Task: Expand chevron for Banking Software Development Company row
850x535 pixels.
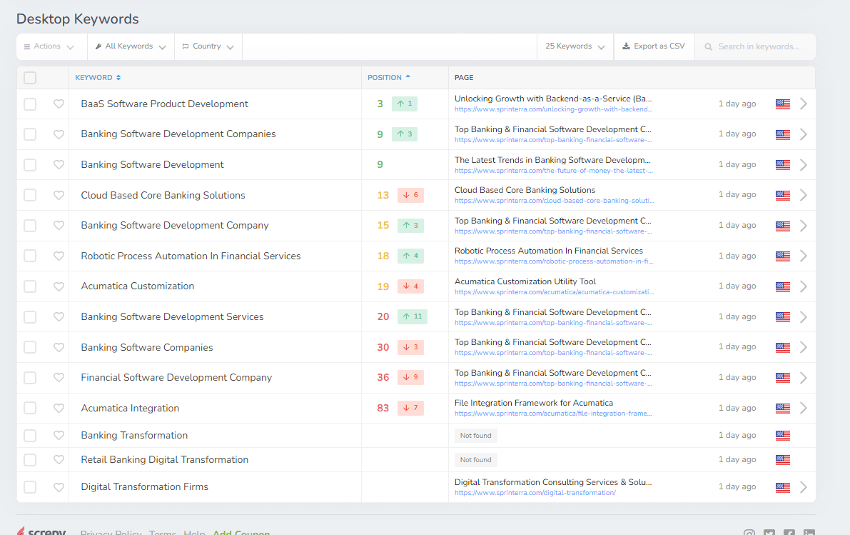Action: 804,226
